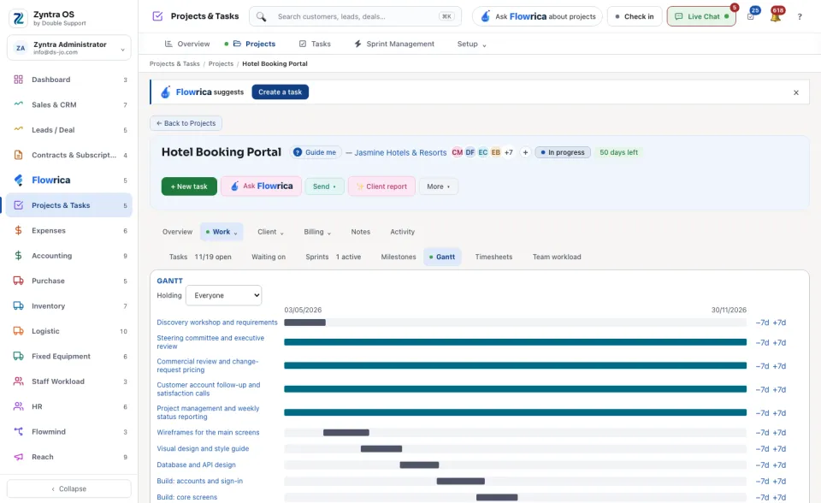This screenshot has height=503, width=821.
Task: Open Contracts & Subscriptions sidebar icon
Action: pos(18,155)
